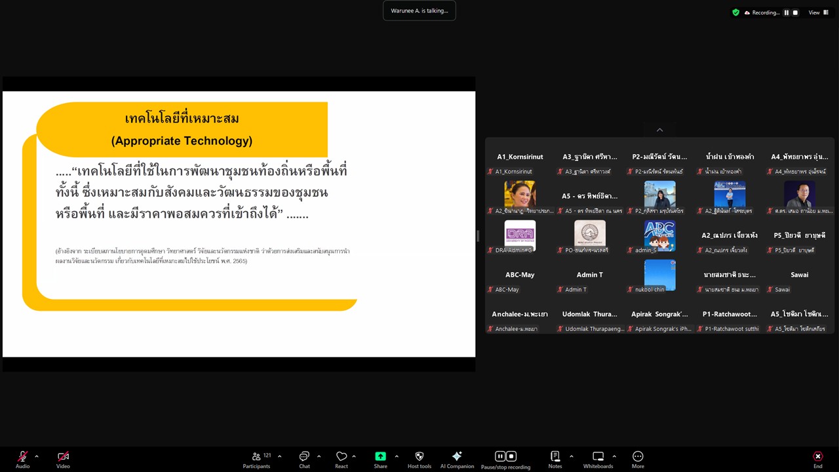Viewport: 839px width, 472px height.
Task: Select the ABC-May participant tile
Action: coord(520,275)
